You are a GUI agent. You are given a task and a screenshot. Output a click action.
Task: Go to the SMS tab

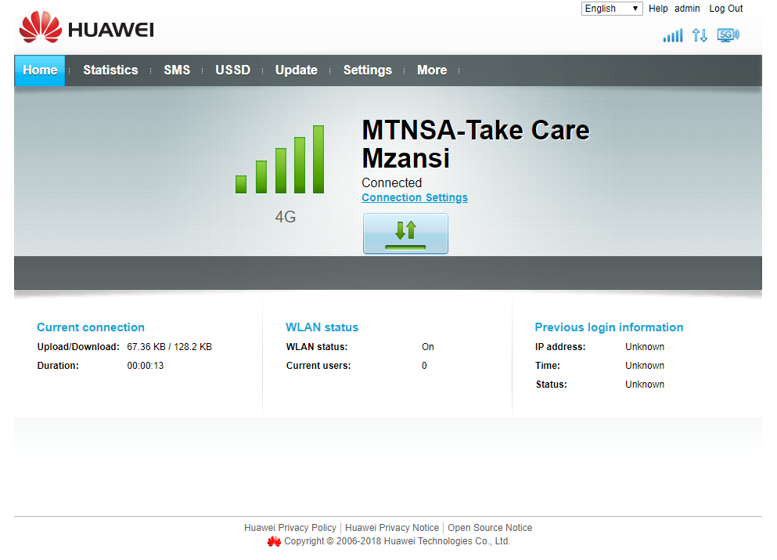point(177,70)
